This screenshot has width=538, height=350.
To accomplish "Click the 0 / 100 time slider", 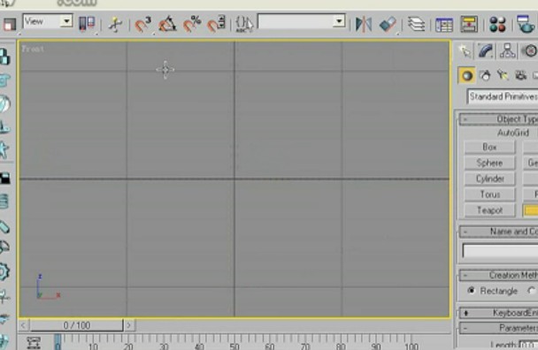I will (x=76, y=325).
